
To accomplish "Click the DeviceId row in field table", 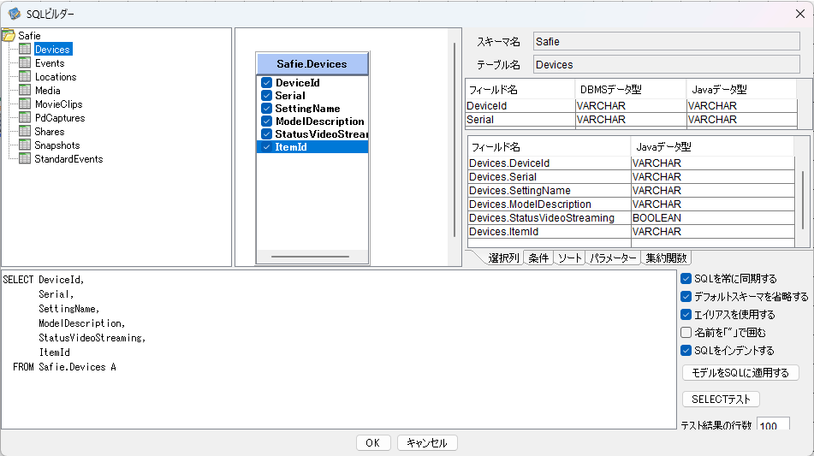I will point(631,106).
